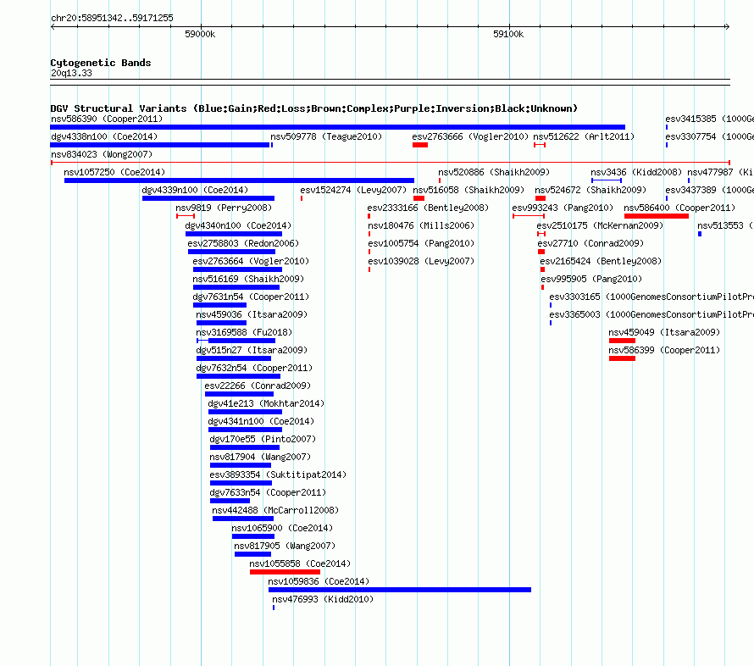The image size is (754, 666).
Task: Select the nsv1057250 (Coe2014) blue bar
Action: click(239, 180)
